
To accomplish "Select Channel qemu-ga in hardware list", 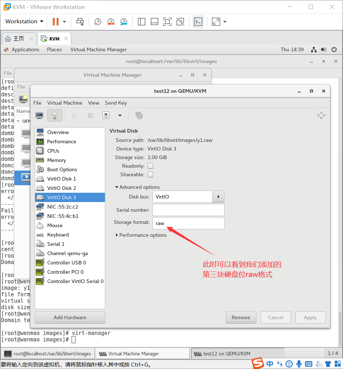I will [x=70, y=253].
